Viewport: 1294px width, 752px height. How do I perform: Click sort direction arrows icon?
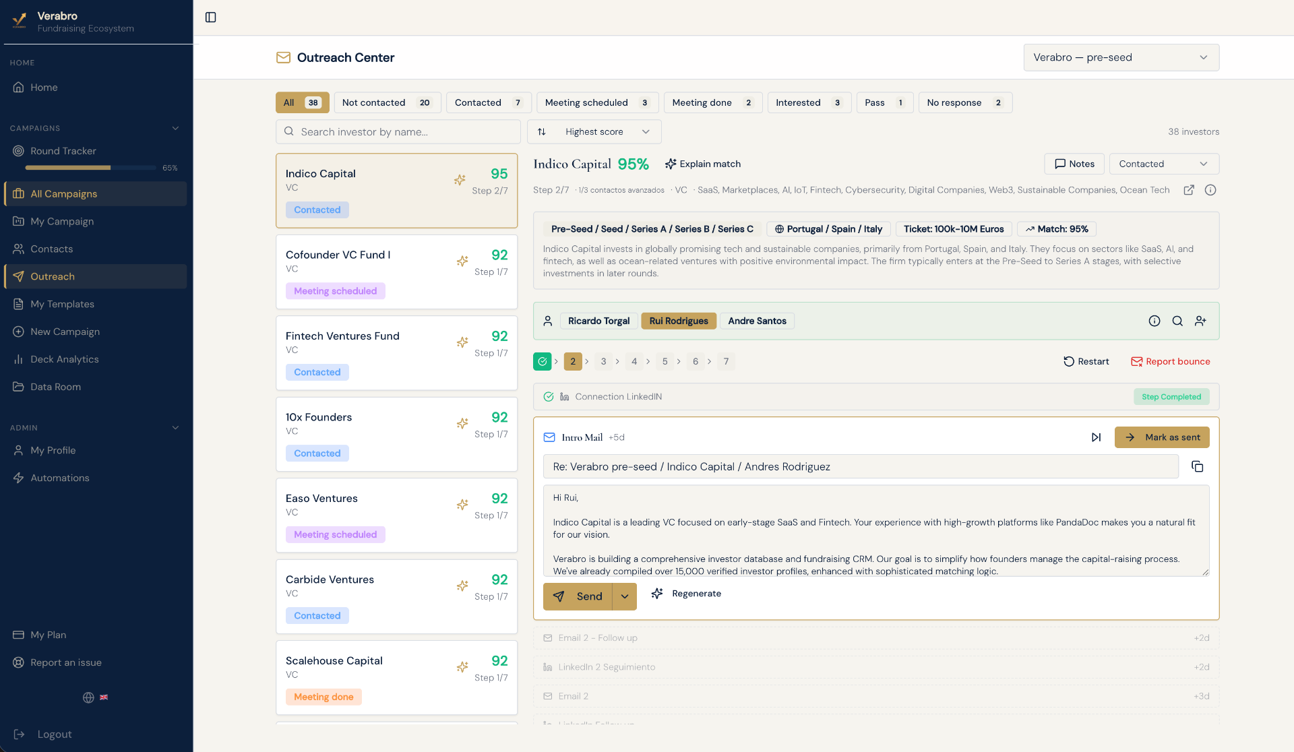542,132
